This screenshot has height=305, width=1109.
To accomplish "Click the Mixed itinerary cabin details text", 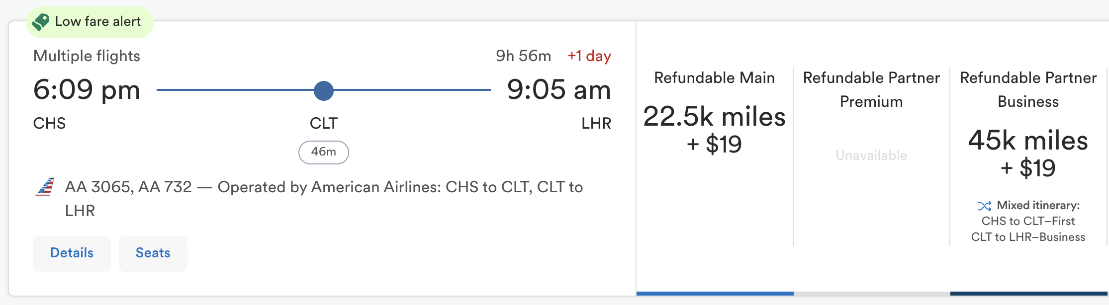I will 1028,229.
